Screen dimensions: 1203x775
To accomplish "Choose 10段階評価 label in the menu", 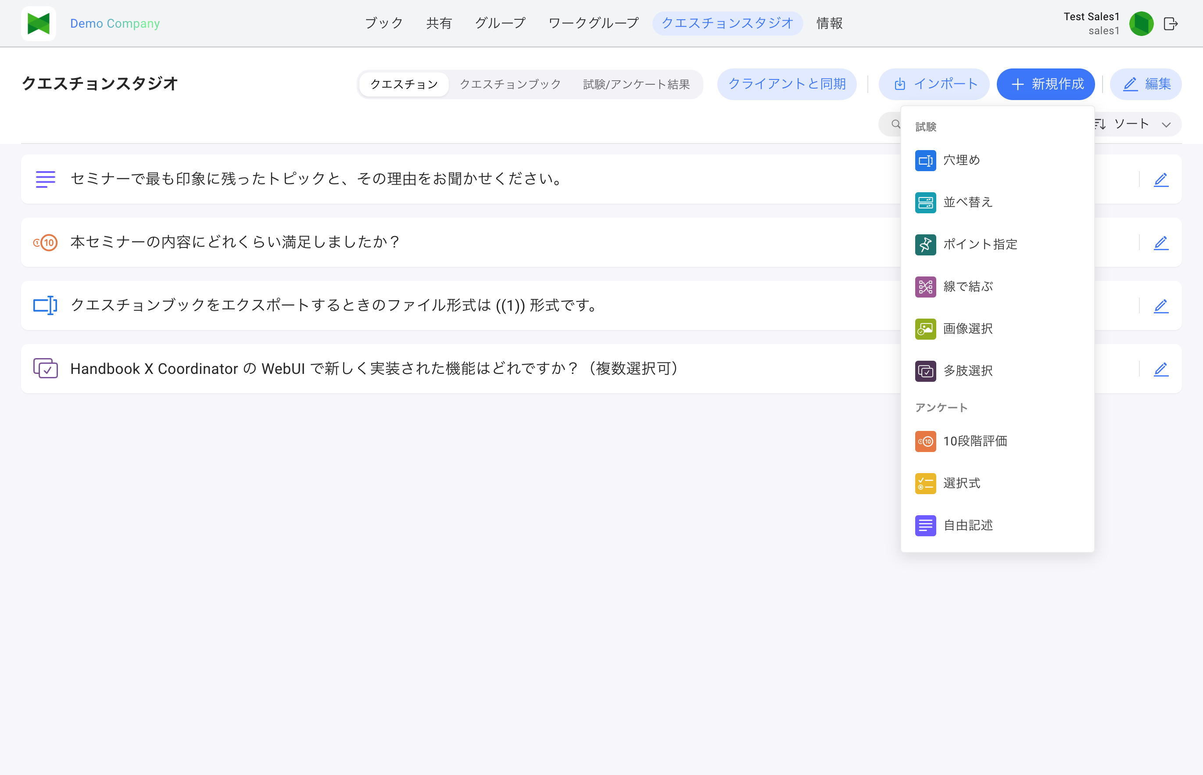I will click(x=975, y=441).
